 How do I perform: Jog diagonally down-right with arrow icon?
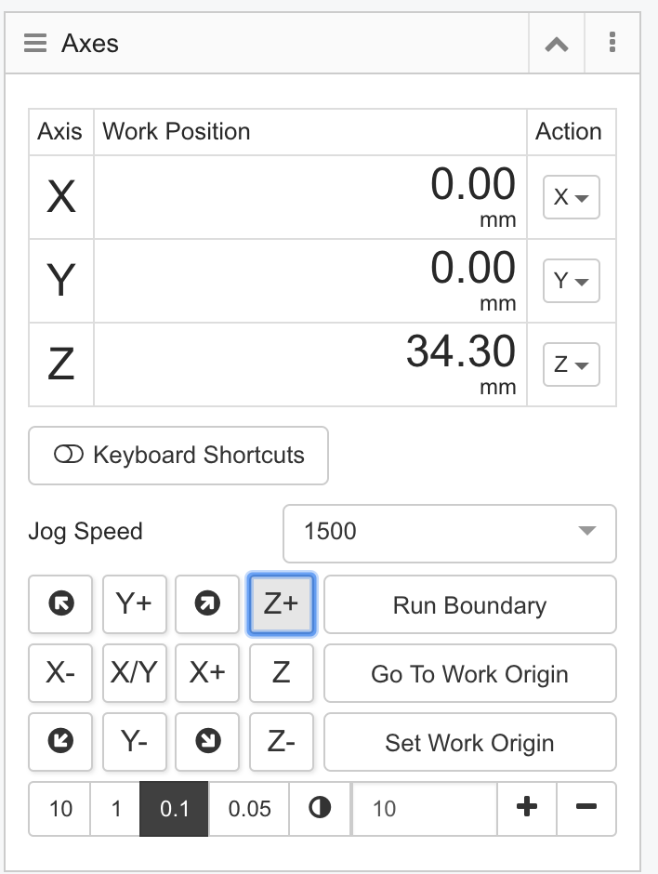207,742
